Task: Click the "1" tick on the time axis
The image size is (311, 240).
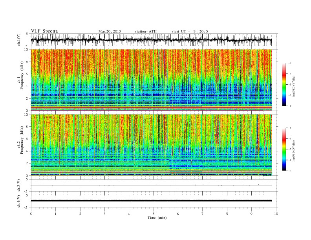Action: pyautogui.click(x=55, y=214)
